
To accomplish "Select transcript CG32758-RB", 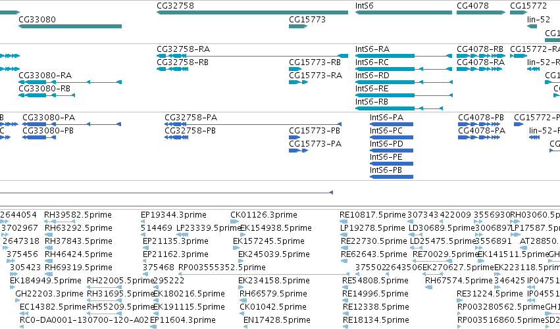I will [182, 62].
